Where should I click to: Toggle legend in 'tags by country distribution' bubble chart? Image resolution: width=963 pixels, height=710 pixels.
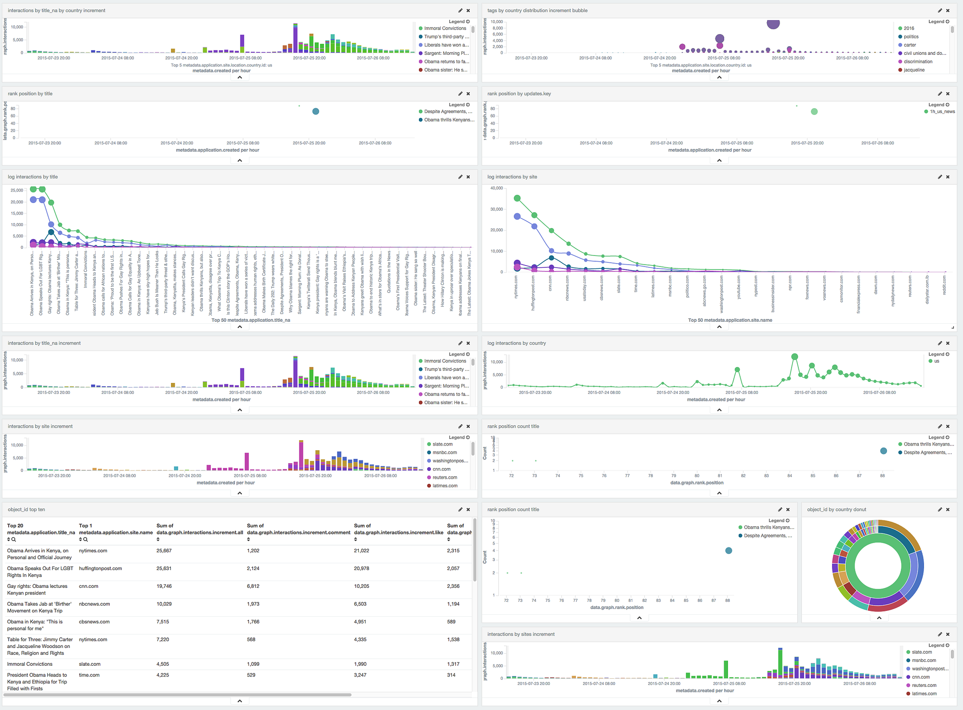(x=938, y=22)
